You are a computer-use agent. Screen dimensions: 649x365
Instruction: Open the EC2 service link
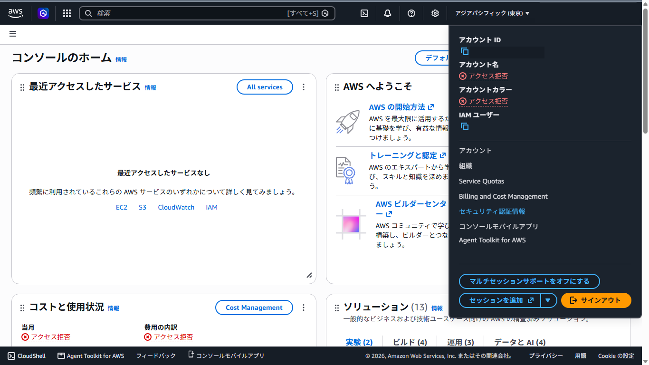tap(122, 207)
